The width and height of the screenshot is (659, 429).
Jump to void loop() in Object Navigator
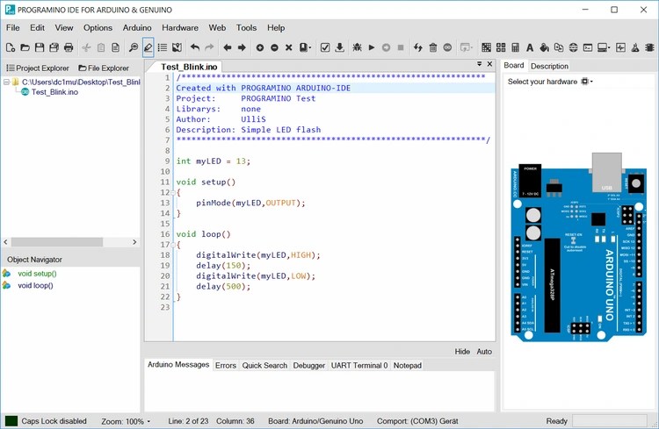[35, 285]
